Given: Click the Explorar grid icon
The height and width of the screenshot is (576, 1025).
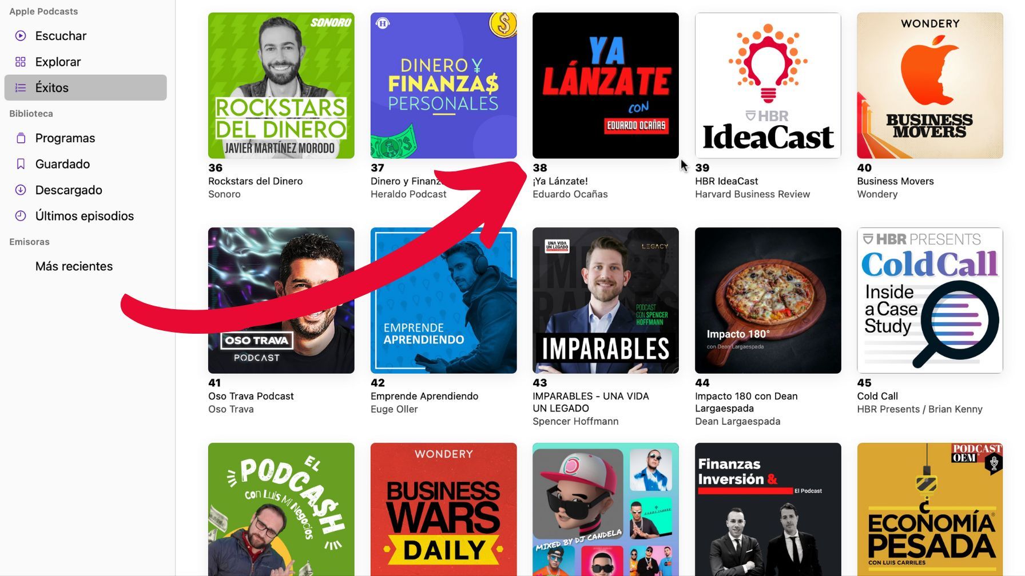Looking at the screenshot, I should pyautogui.click(x=21, y=62).
